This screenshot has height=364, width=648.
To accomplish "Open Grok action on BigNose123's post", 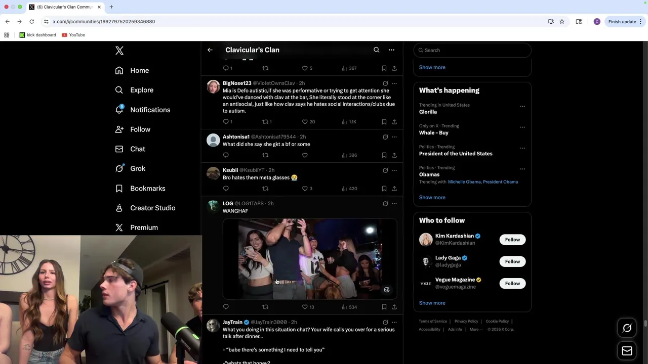I will [x=385, y=83].
